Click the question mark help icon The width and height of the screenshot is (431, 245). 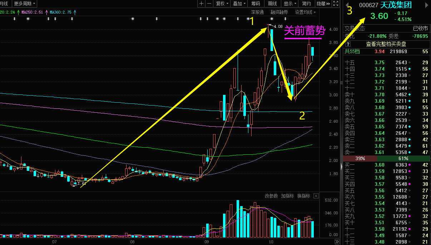tap(348, 44)
